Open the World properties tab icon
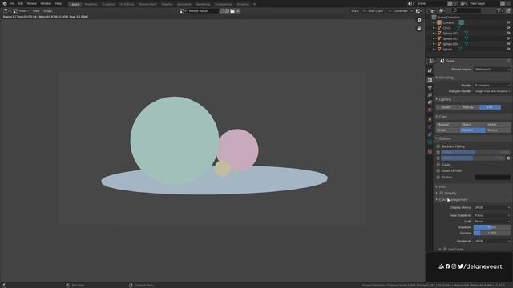513x288 pixels. tap(430, 110)
